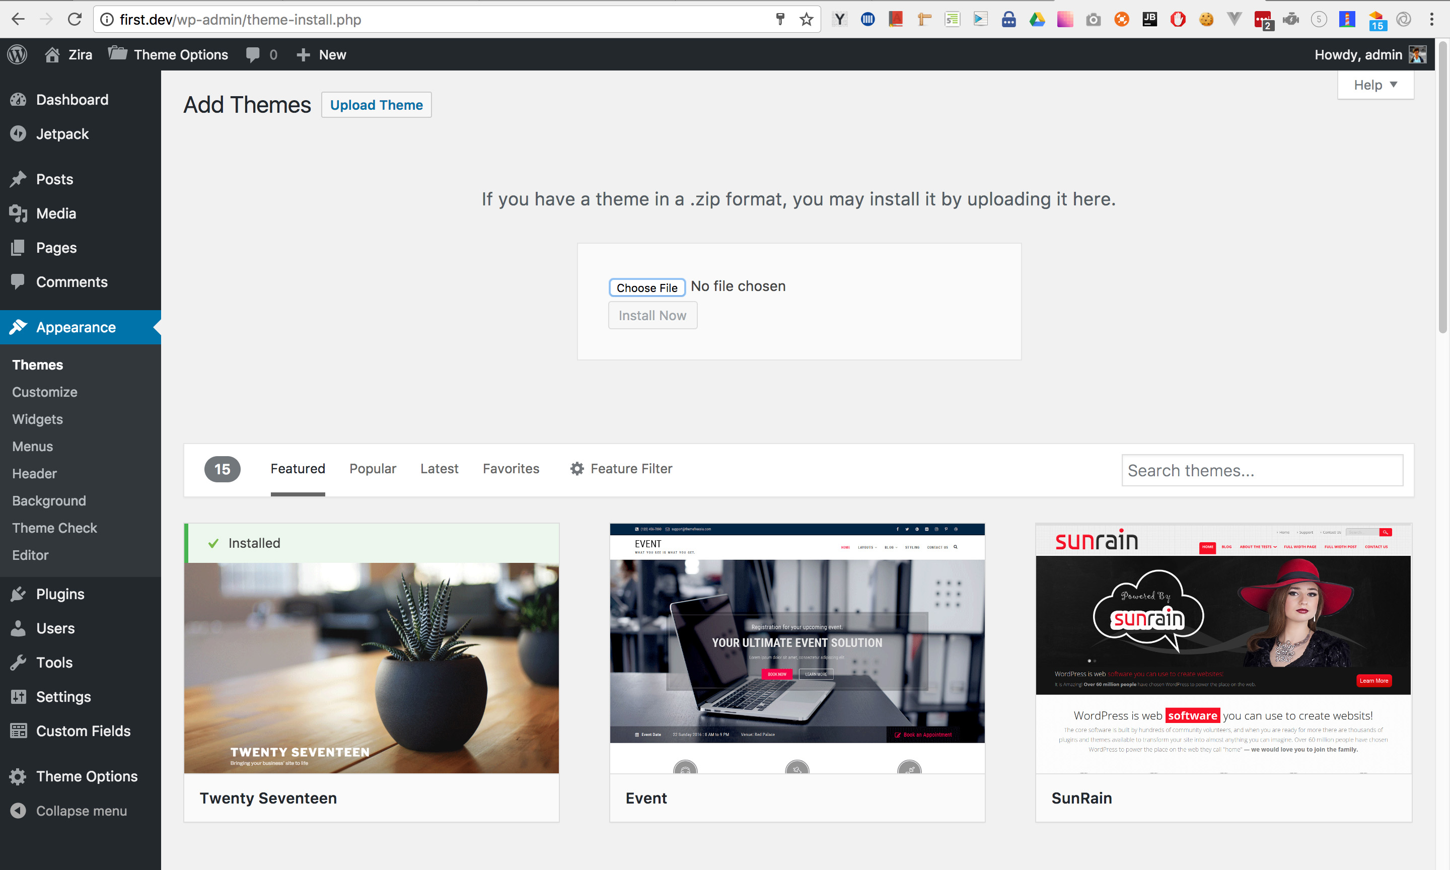Click the admin avatar picture
This screenshot has width=1450, height=870.
1418,54
